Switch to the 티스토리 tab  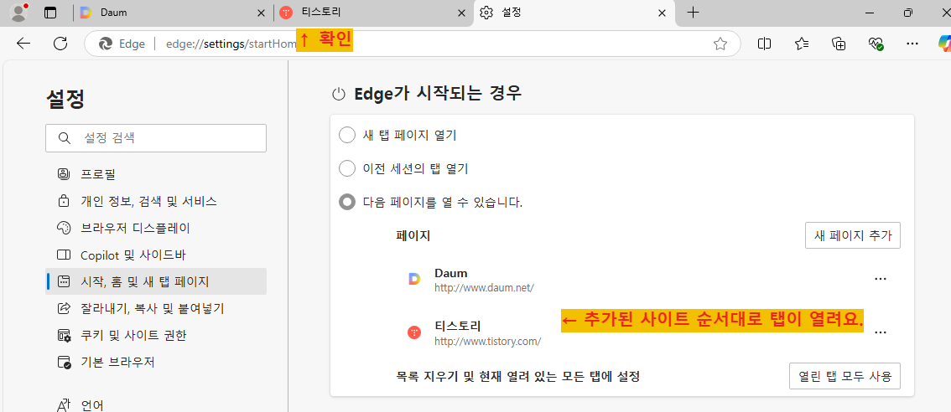point(374,13)
